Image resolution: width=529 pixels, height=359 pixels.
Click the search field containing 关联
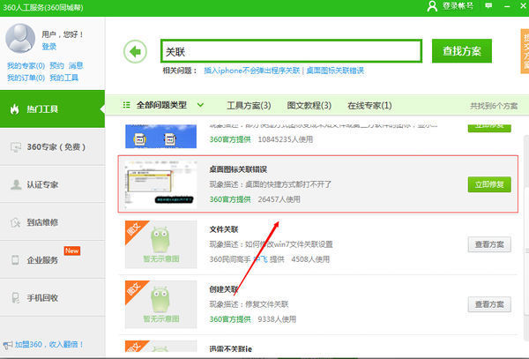291,51
